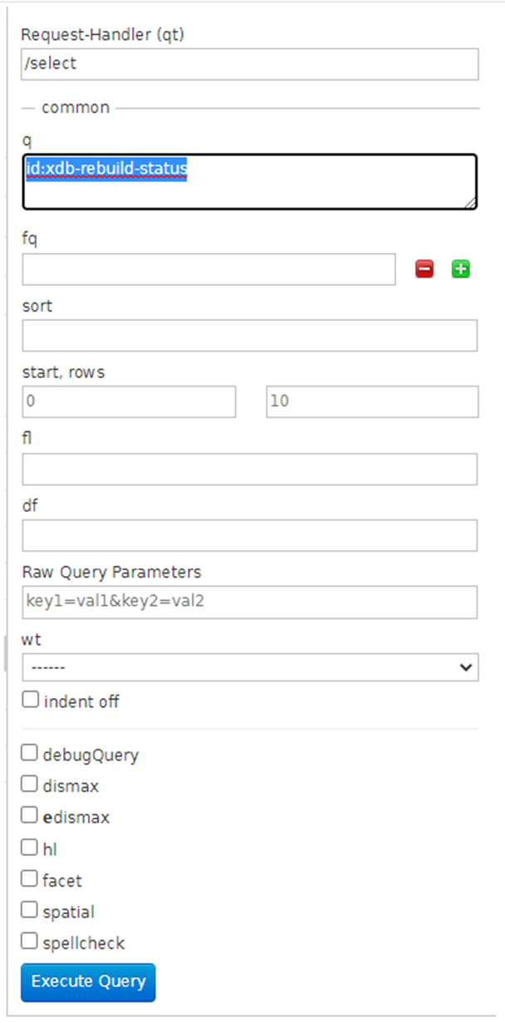Toggle the hl checkbox
Screen dimensions: 505x1023
[30, 848]
